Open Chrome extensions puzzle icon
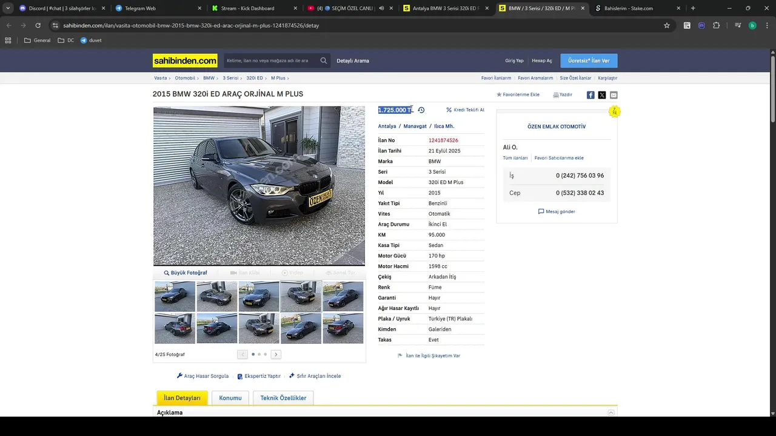This screenshot has width=776, height=436. [x=717, y=25]
